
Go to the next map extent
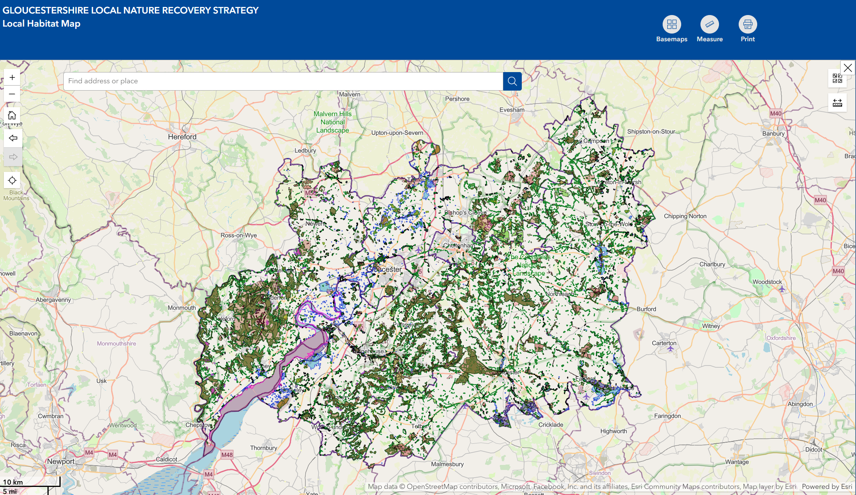[x=13, y=157]
